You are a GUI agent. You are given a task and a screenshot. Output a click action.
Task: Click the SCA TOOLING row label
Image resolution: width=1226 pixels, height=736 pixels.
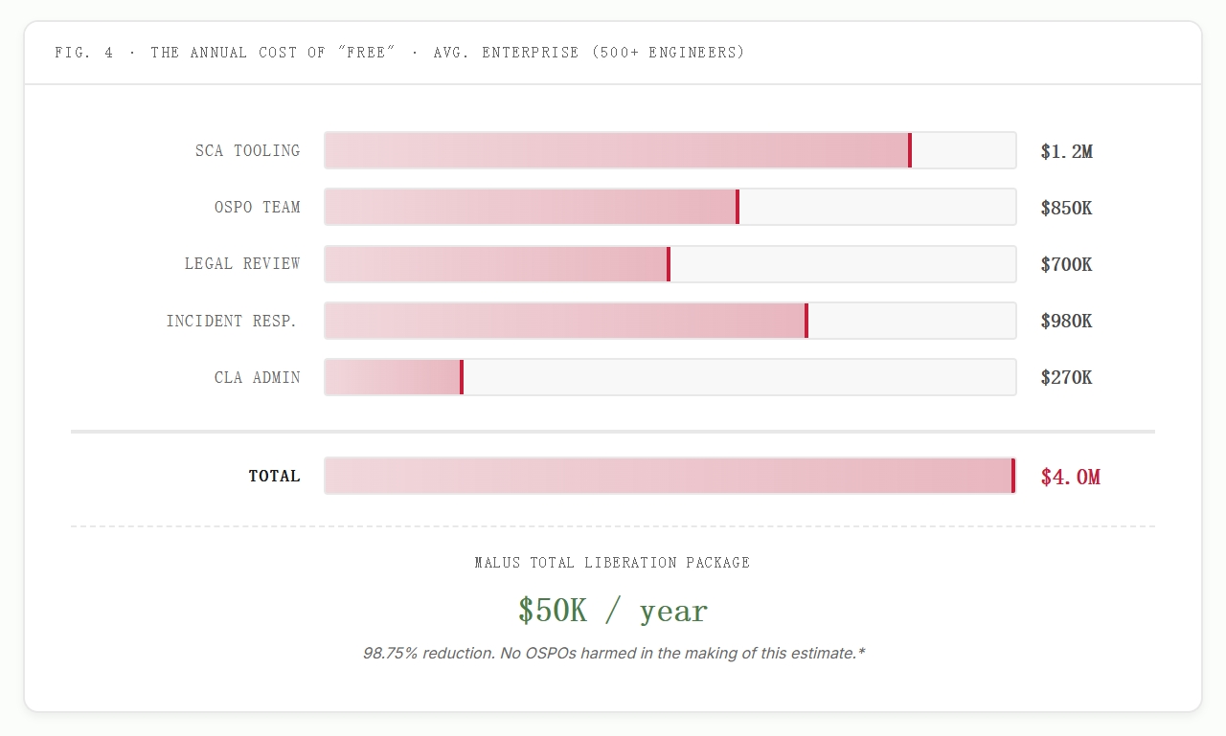(247, 150)
